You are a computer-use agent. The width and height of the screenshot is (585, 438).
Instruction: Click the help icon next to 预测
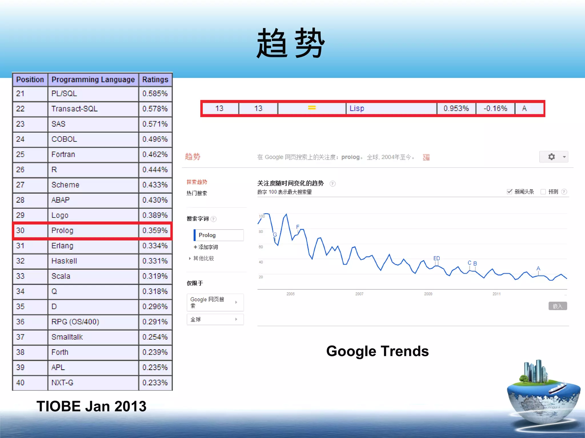point(564,192)
